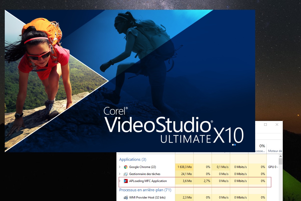Click the 3,6 Mo memory cell
This screenshot has height=201, width=301.
(x=184, y=181)
